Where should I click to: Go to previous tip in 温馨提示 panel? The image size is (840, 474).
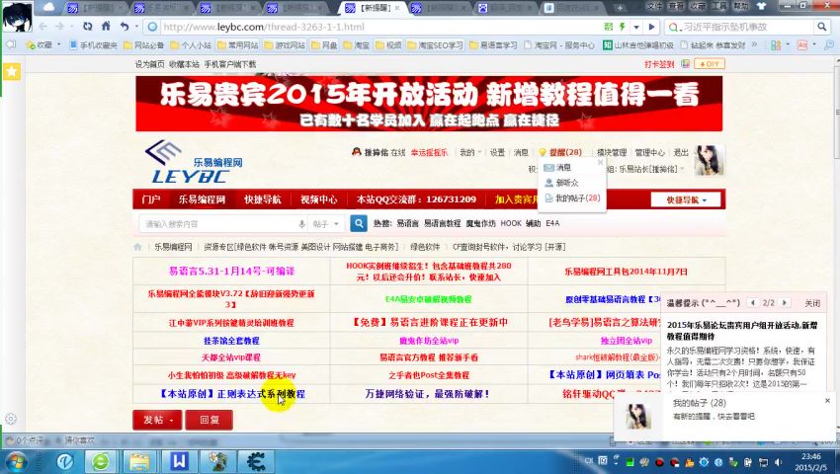point(753,302)
